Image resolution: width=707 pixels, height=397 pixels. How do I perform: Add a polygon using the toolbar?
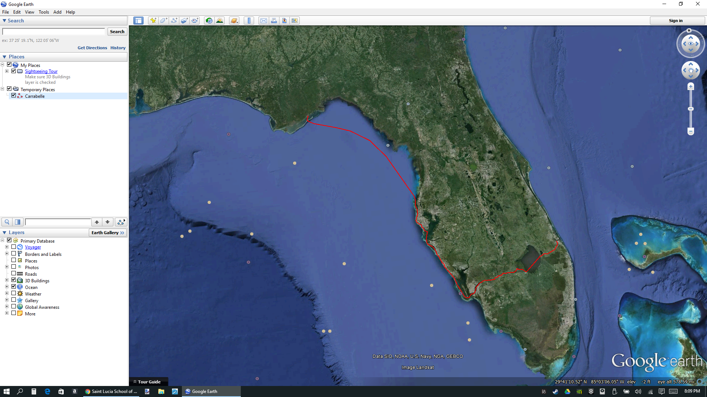[x=163, y=21]
